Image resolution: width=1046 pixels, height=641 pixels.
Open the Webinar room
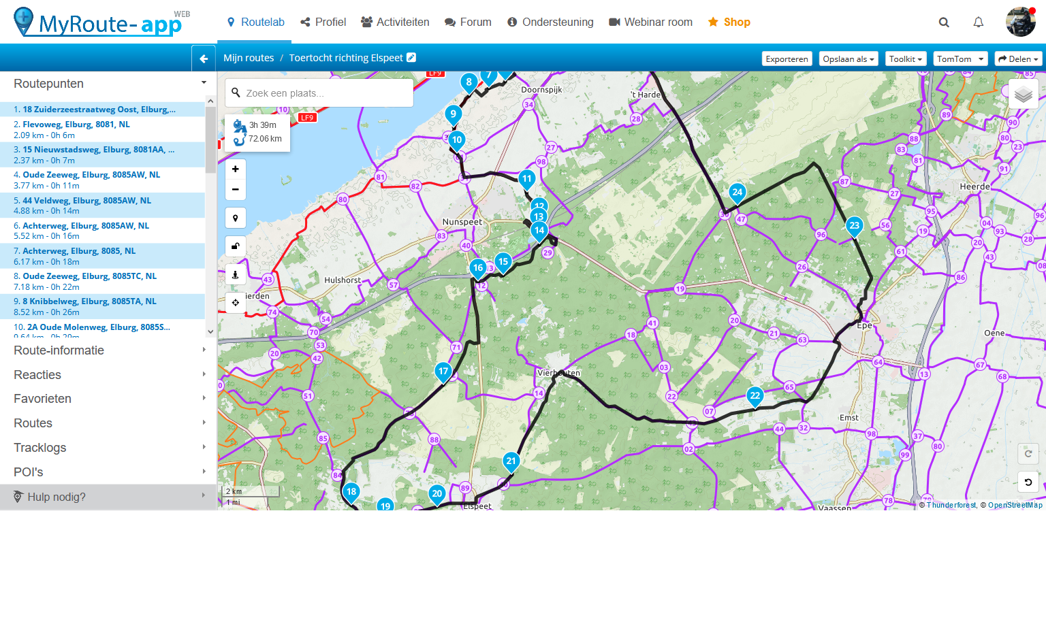coord(650,22)
